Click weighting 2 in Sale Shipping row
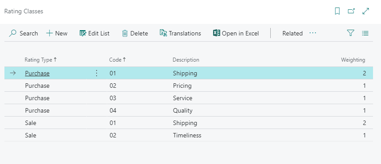This screenshot has height=164, width=381. 364,123
